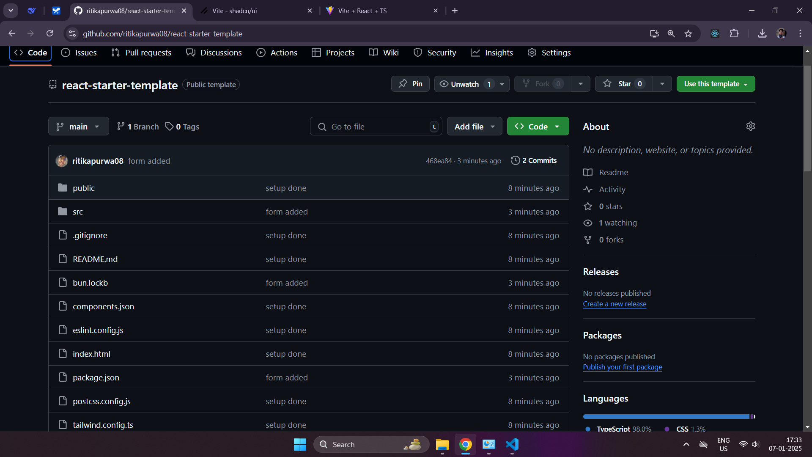Pin the repository to profile
Screen dimensions: 812x457
pyautogui.click(x=410, y=84)
